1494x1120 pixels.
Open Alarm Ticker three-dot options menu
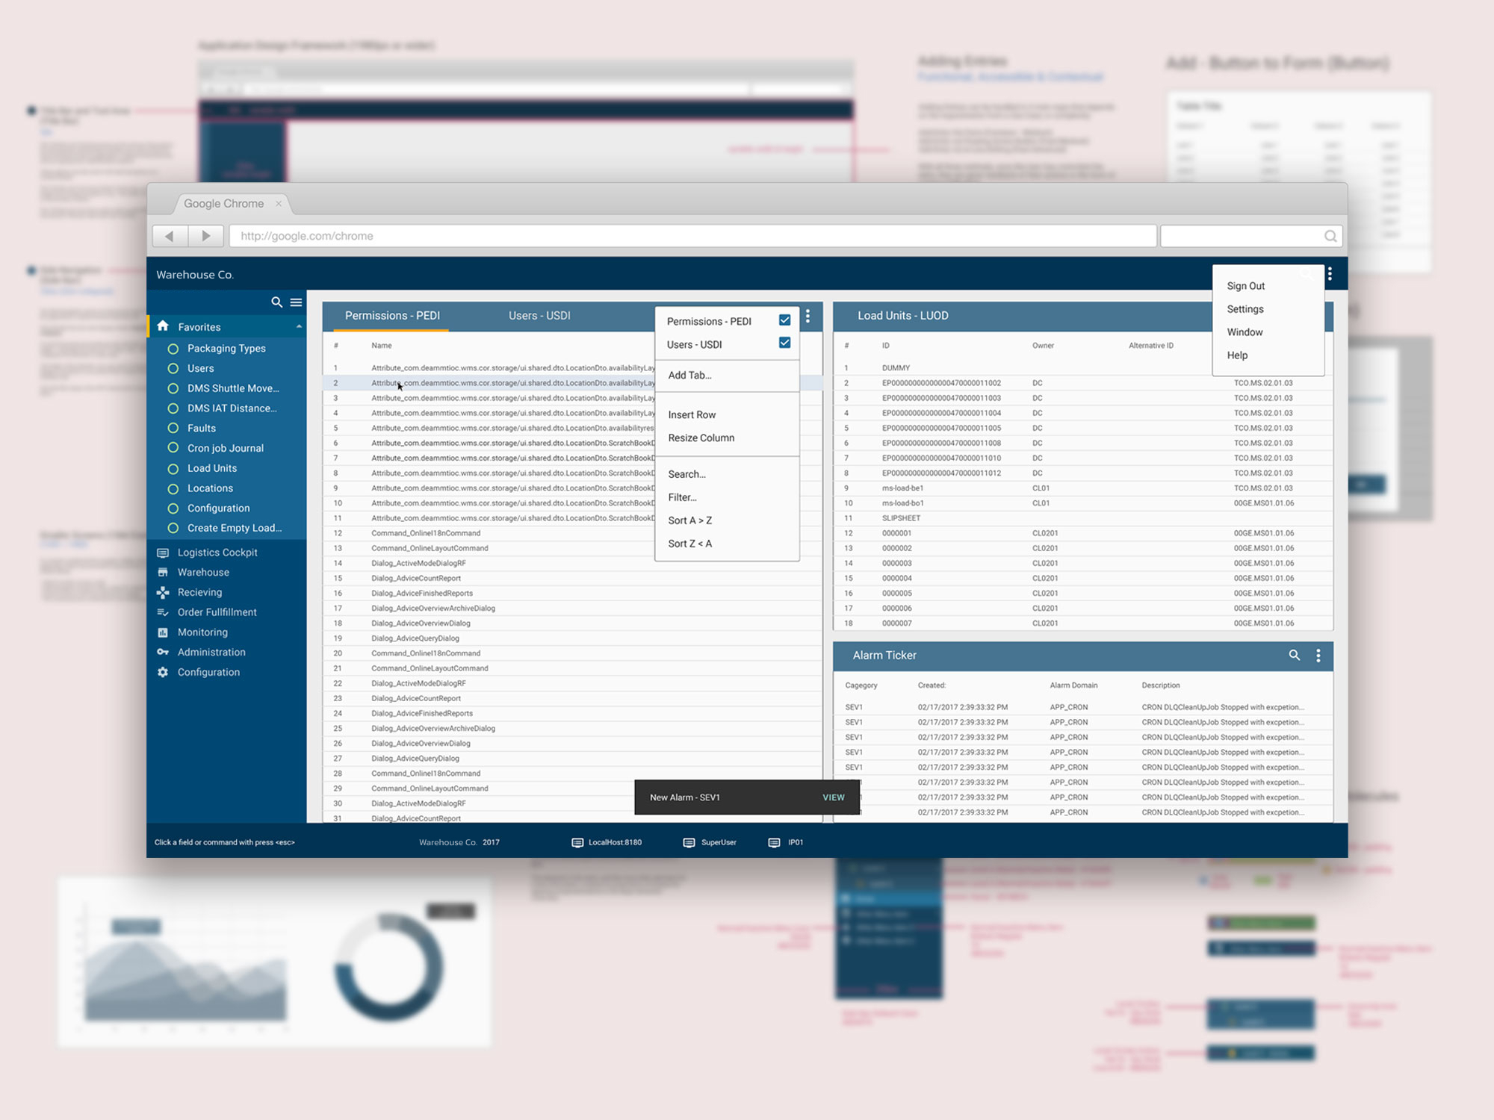[1318, 655]
